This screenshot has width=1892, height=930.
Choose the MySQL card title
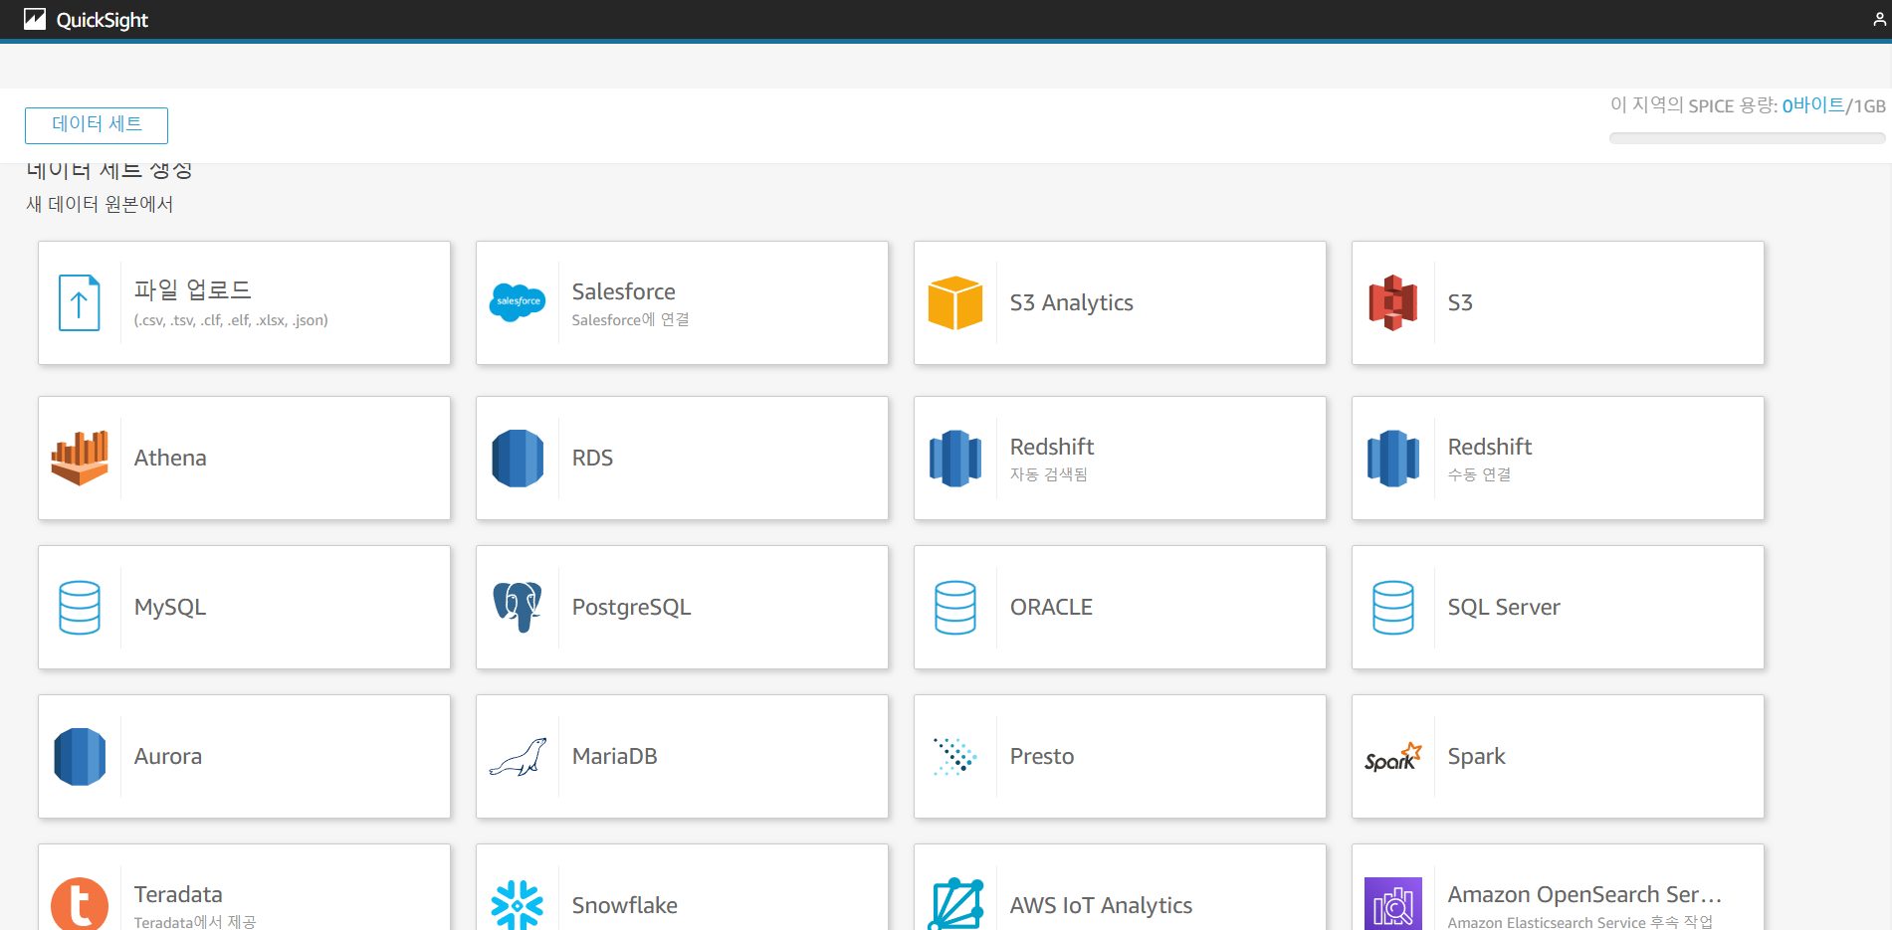tap(170, 607)
